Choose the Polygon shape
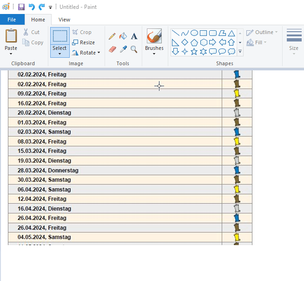The height and width of the screenshot is (281, 304). tap(222, 33)
